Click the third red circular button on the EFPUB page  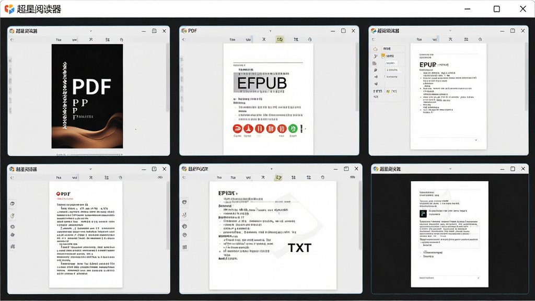[260, 129]
